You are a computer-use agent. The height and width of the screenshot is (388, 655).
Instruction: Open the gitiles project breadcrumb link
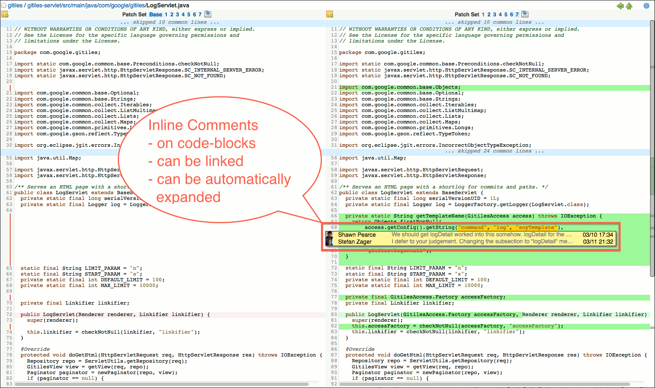[14, 5]
